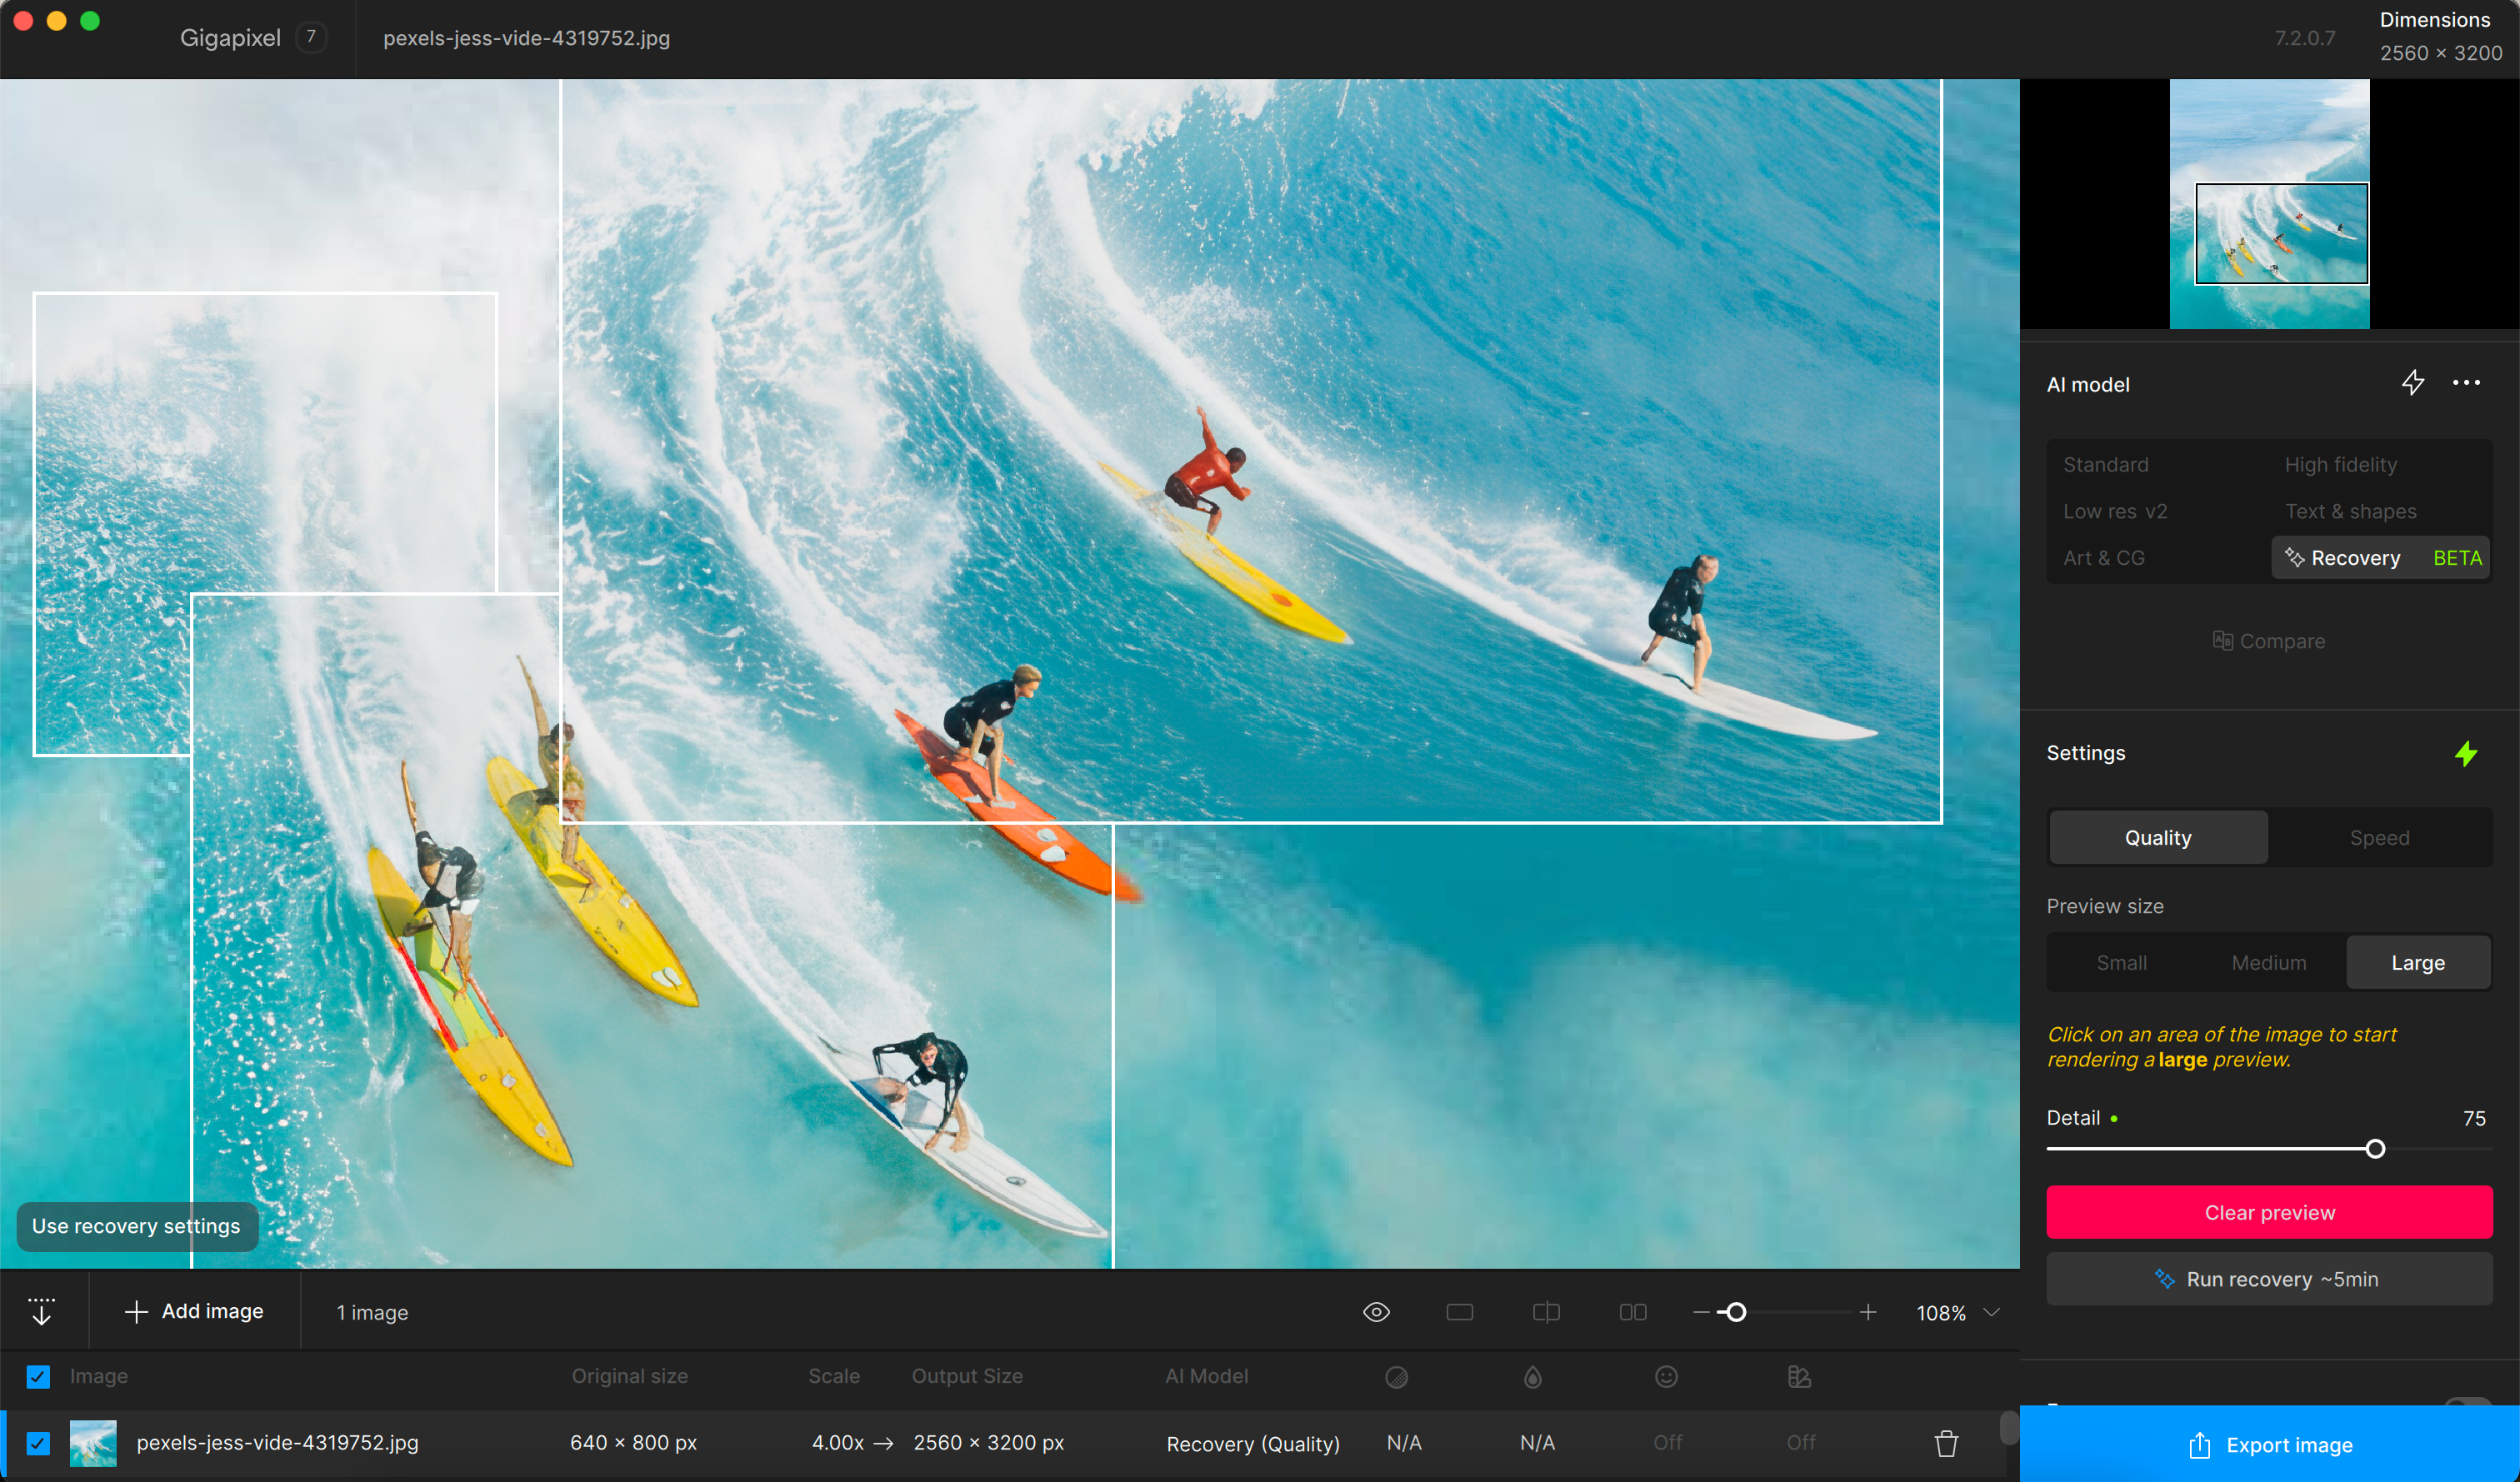Click the Clear preview button
This screenshot has width=2520, height=1482.
(x=2269, y=1212)
